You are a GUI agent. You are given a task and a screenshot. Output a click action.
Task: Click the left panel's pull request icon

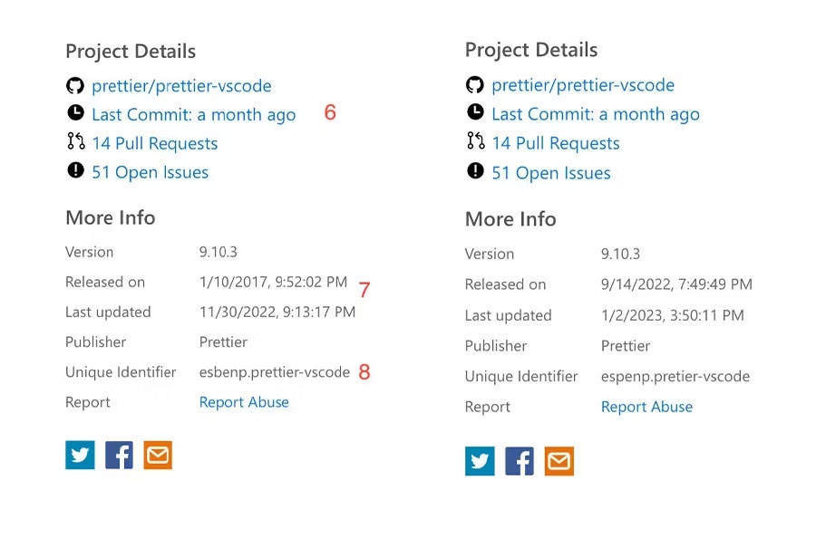[x=74, y=142]
